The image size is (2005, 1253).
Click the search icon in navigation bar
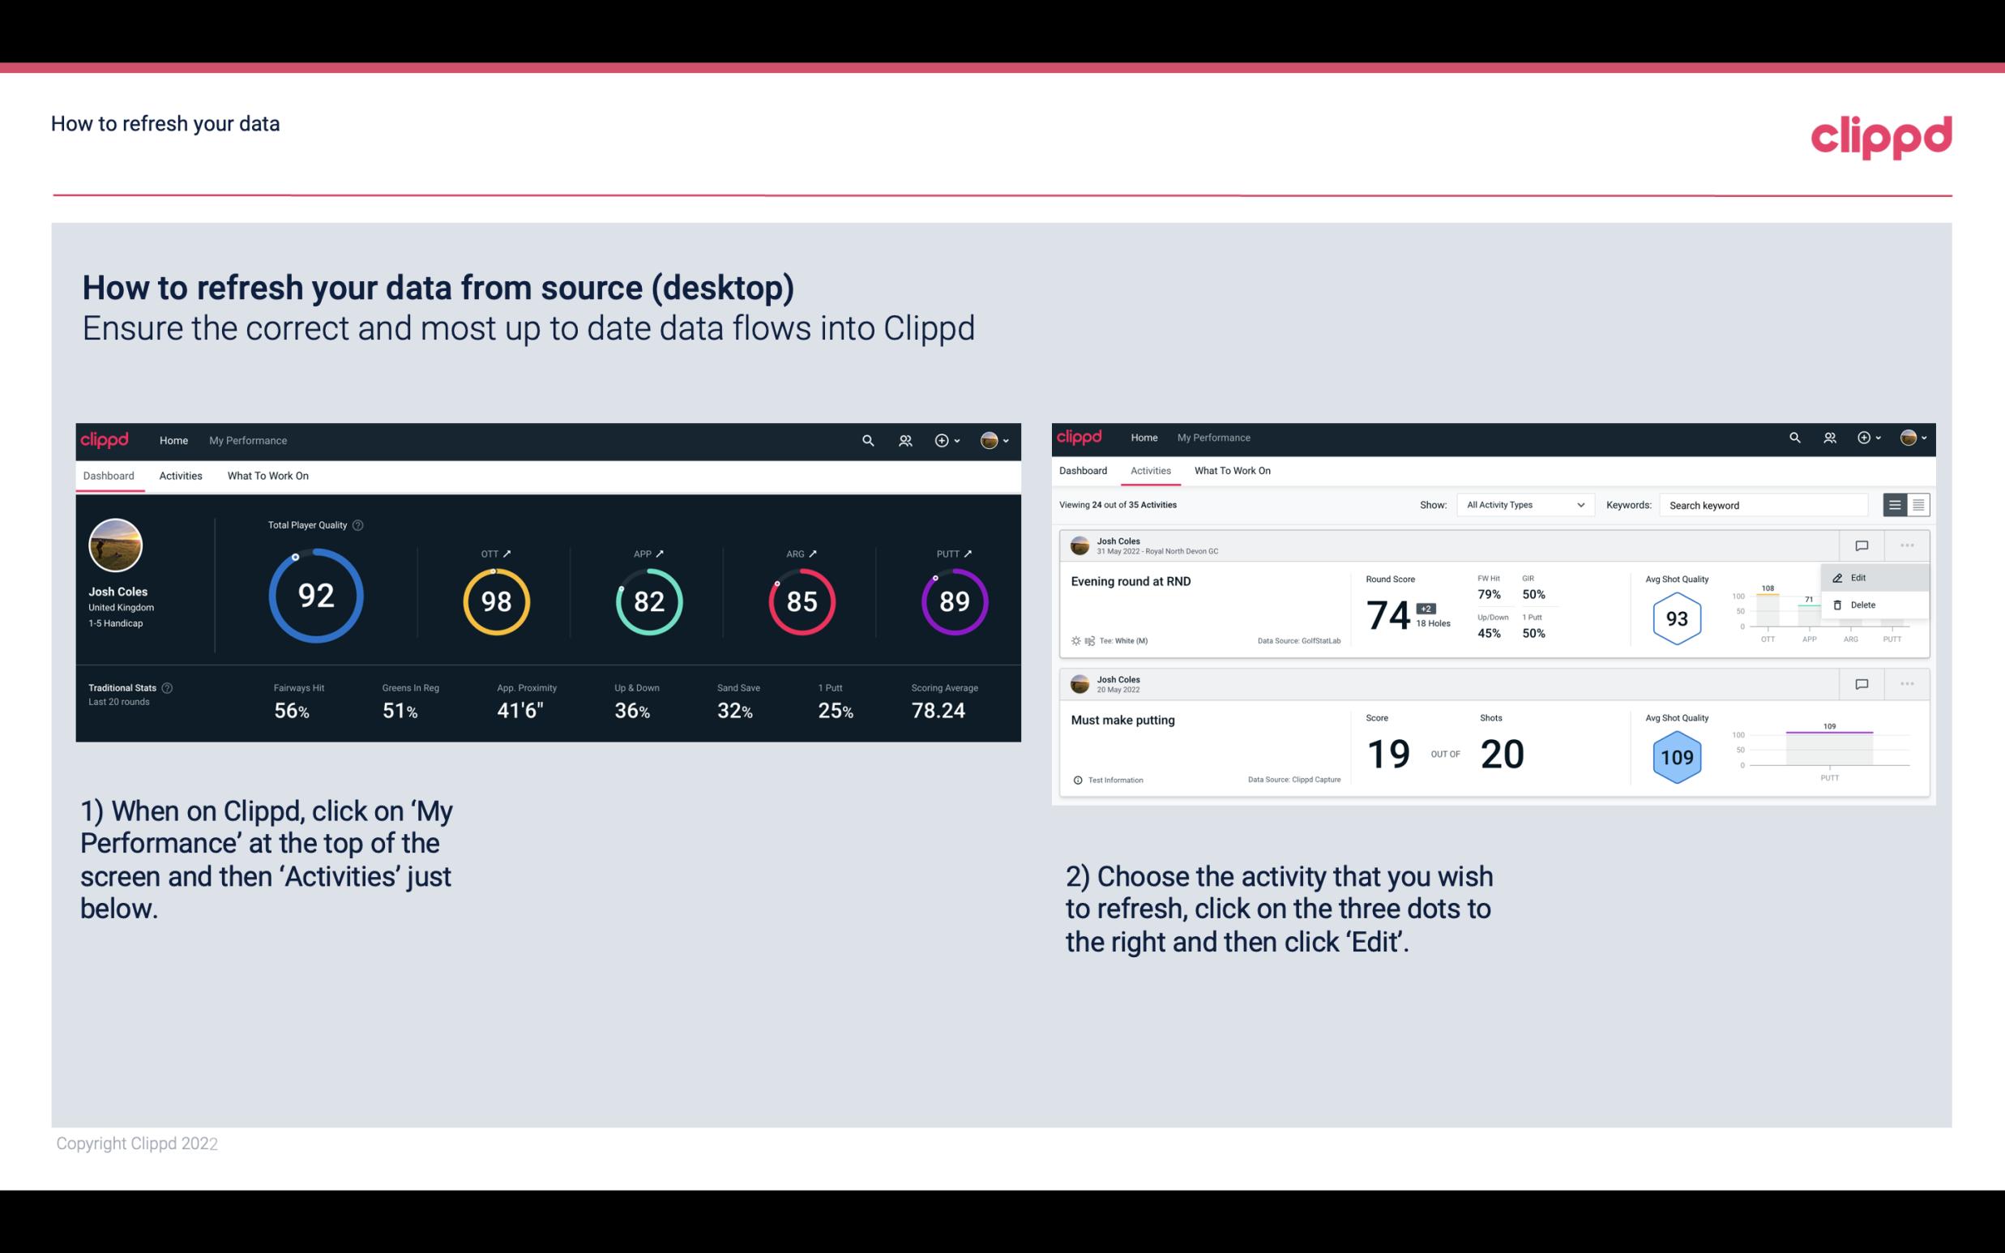(x=867, y=440)
